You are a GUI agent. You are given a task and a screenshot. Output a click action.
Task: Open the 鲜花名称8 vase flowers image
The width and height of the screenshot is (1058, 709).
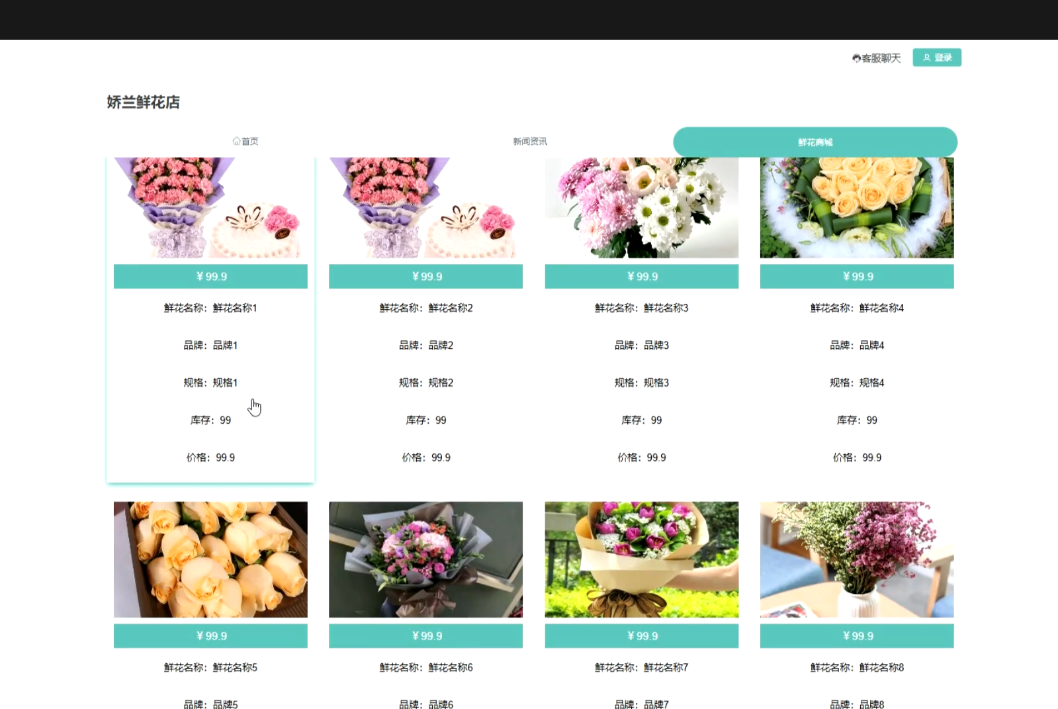point(857,559)
